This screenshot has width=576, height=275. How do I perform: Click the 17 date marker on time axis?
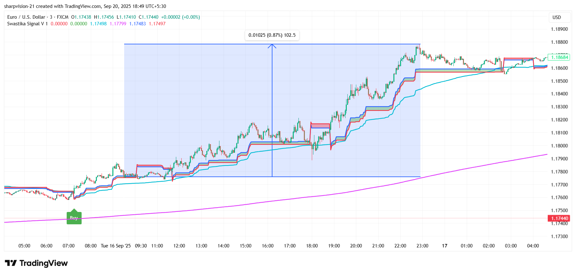(445, 246)
